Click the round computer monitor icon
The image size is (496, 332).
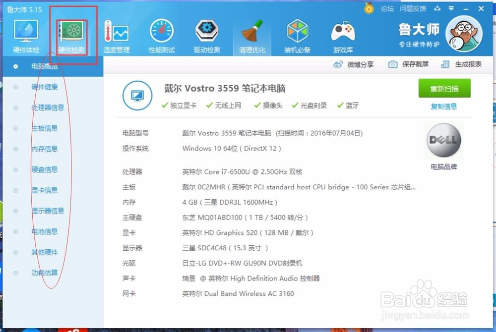click(x=137, y=96)
